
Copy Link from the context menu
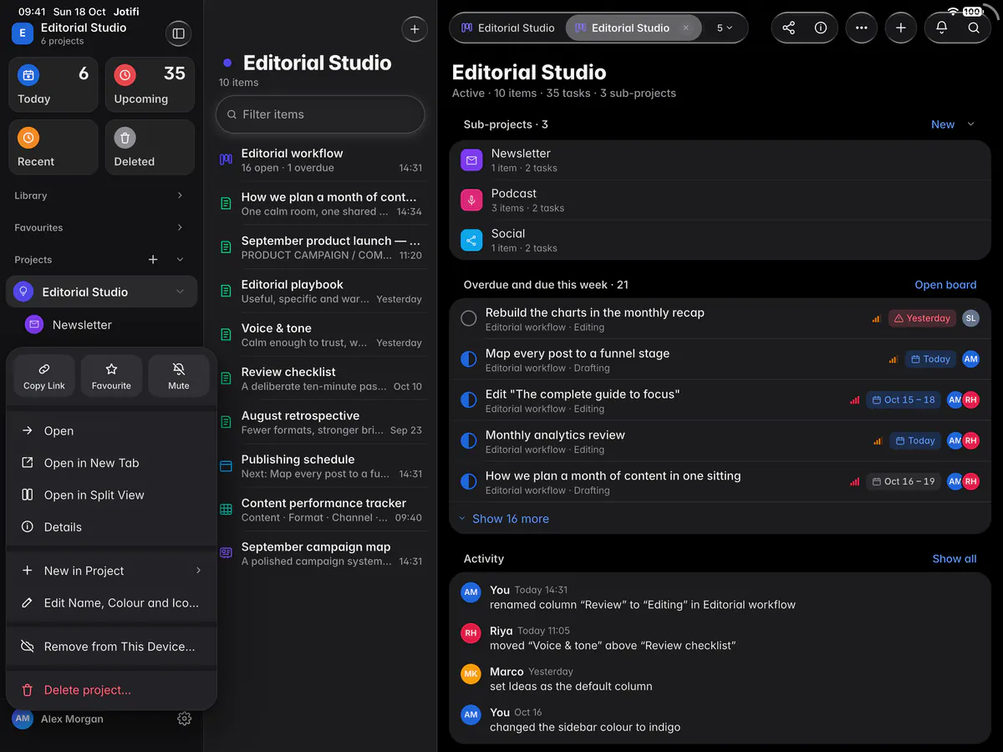click(44, 375)
